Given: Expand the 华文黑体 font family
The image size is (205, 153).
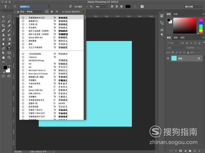Looking at the screenshot, I should tap(26, 27).
